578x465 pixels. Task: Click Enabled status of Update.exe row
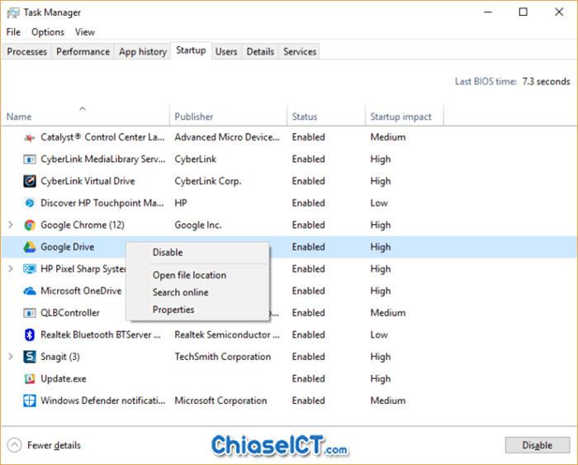(309, 379)
